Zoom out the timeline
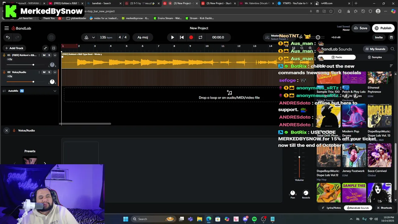398x224 pixels. (302, 49)
